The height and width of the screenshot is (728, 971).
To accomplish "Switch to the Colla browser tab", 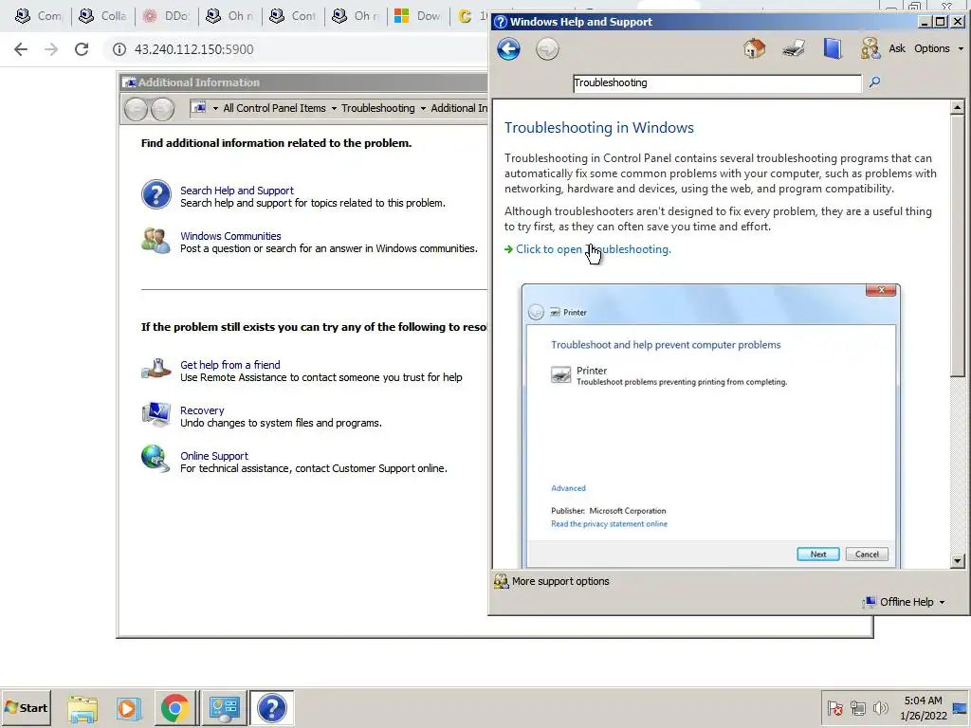I will (x=102, y=16).
